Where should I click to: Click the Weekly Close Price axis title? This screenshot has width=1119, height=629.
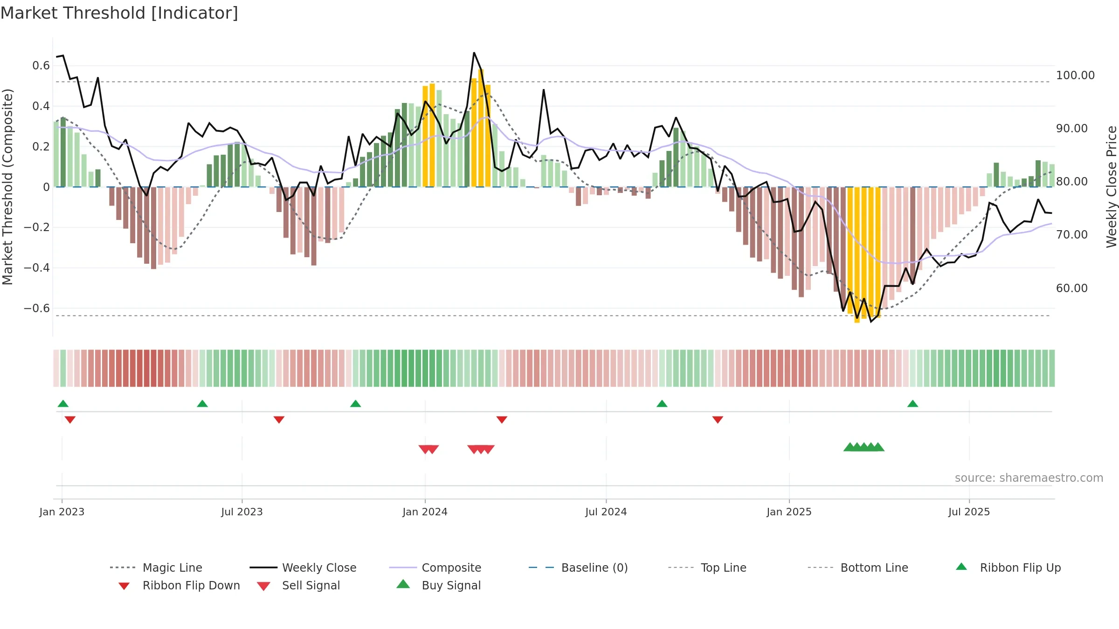1112,187
